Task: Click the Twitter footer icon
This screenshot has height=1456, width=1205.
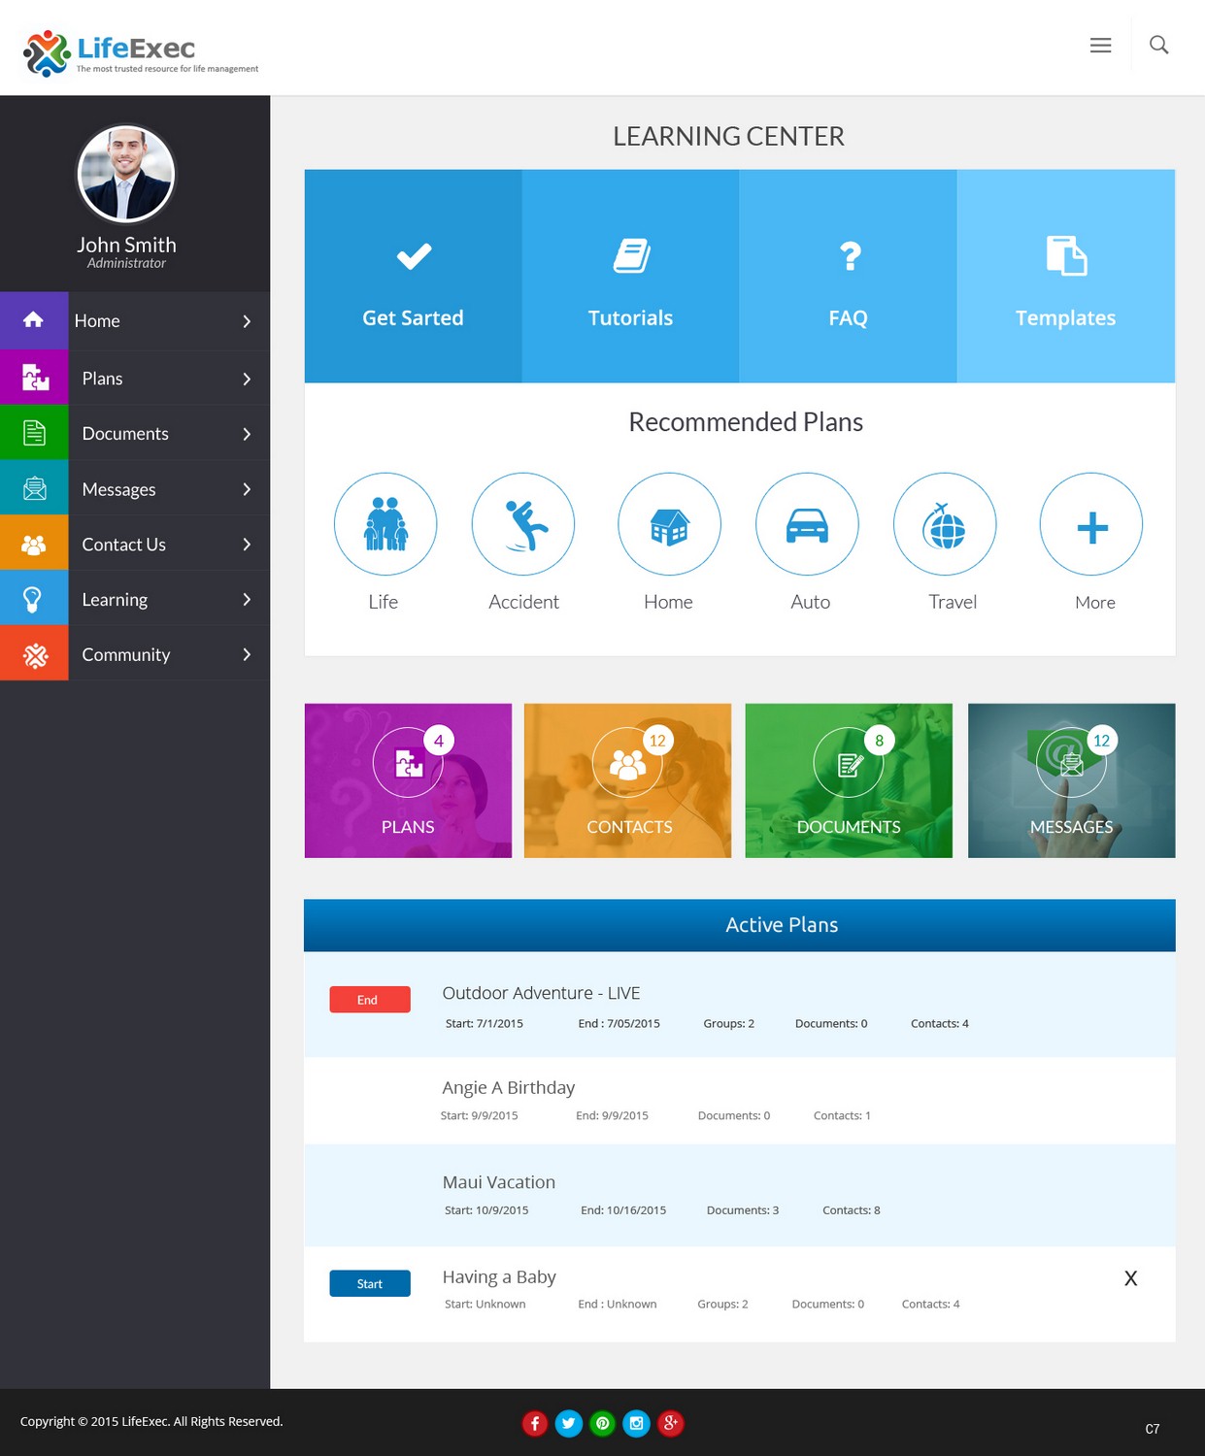Action: pos(569,1423)
